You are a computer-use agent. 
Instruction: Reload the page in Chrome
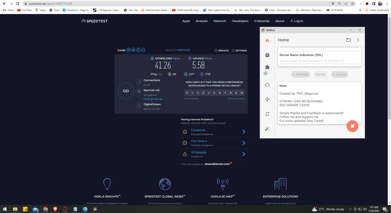pyautogui.click(x=17, y=4)
